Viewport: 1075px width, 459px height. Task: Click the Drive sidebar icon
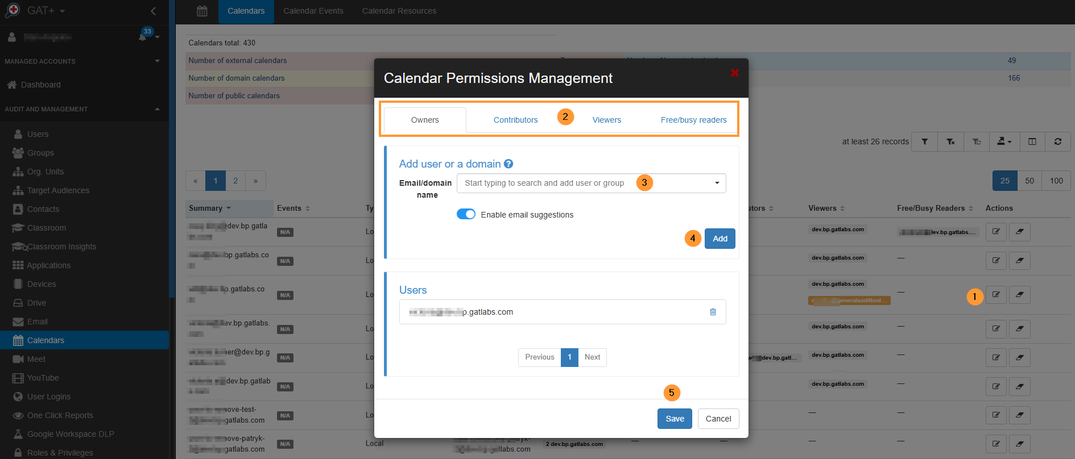pyautogui.click(x=18, y=303)
